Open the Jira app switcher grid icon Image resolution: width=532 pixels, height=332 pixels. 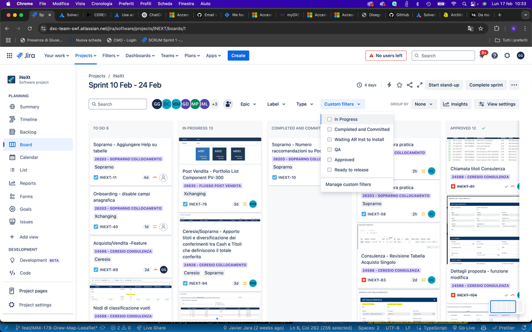[x=10, y=55]
